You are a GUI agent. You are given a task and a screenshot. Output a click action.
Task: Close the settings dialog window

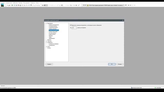(x=123, y=20)
